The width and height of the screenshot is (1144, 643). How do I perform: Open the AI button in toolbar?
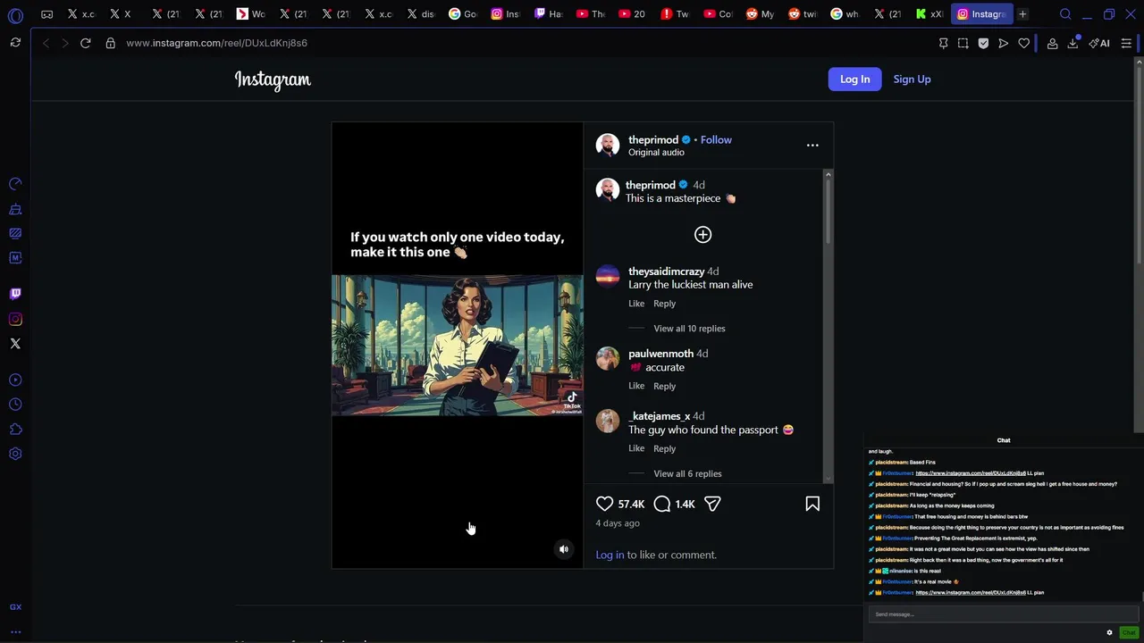[1099, 43]
